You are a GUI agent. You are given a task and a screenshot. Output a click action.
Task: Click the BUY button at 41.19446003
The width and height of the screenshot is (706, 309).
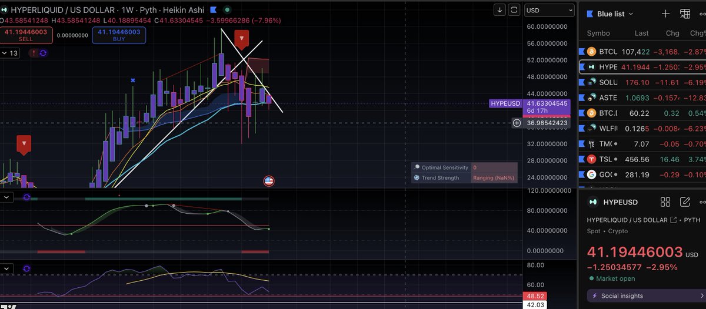[x=118, y=35]
